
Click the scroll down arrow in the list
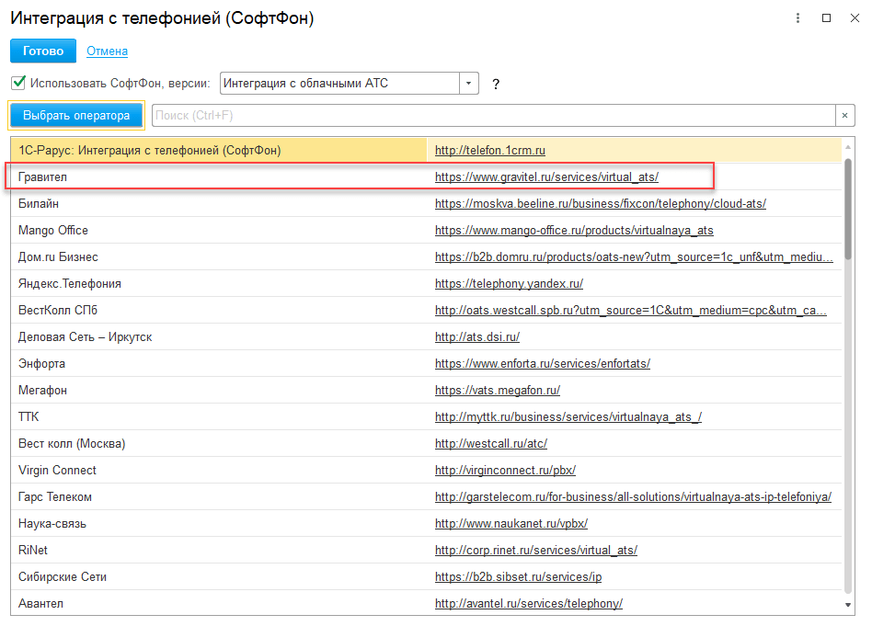[848, 605]
